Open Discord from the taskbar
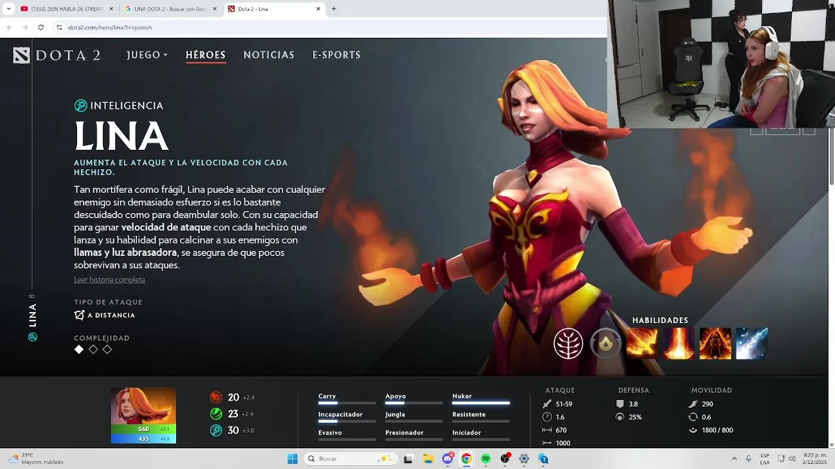835x469 pixels. (x=448, y=459)
